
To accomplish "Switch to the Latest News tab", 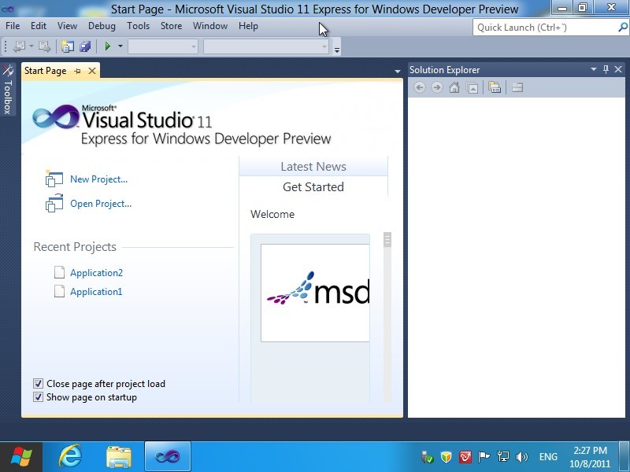I will 313,167.
